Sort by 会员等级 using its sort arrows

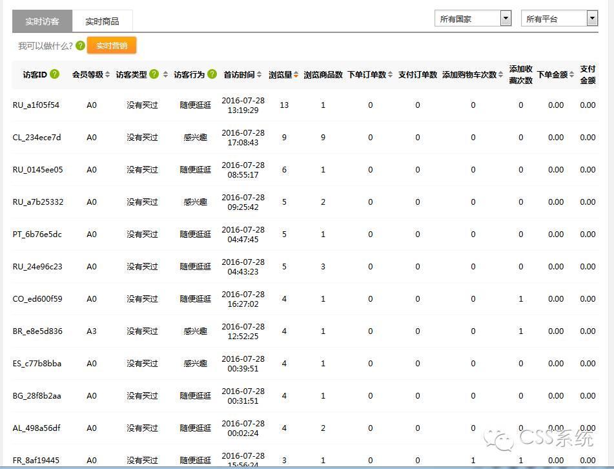click(108, 75)
